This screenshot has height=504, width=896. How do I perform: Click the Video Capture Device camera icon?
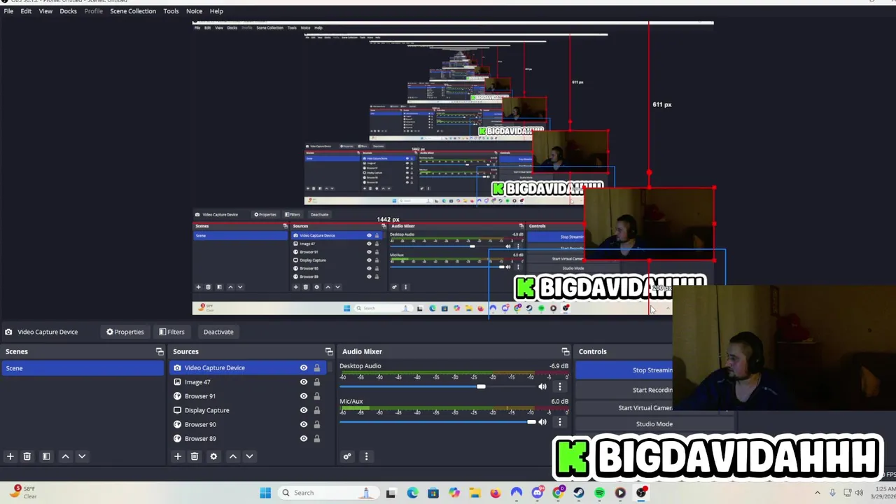click(x=177, y=367)
